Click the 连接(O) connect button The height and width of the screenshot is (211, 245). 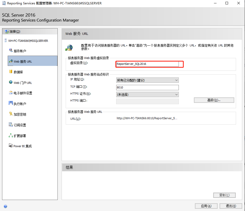[30, 31]
